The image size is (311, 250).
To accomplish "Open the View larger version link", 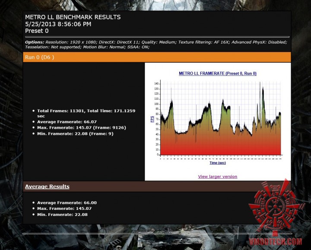I will click(218, 177).
